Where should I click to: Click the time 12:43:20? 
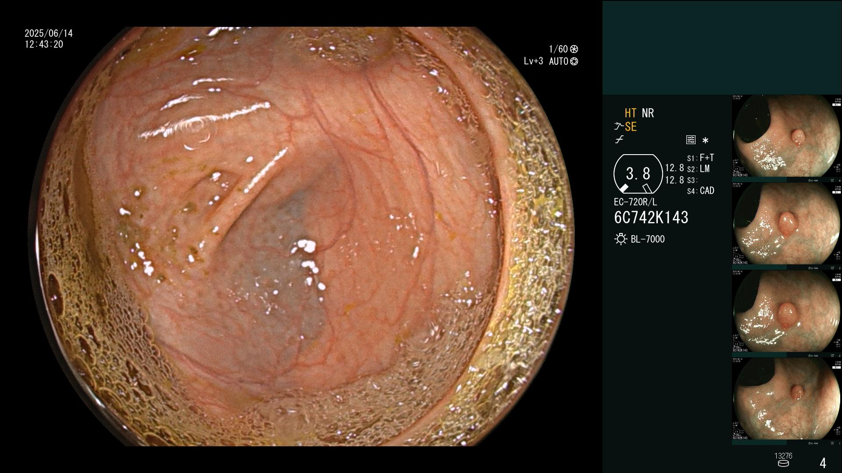44,44
